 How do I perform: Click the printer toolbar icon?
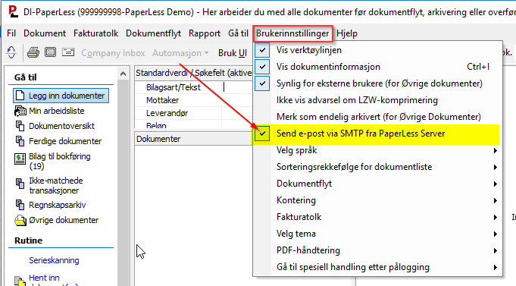pos(33,52)
